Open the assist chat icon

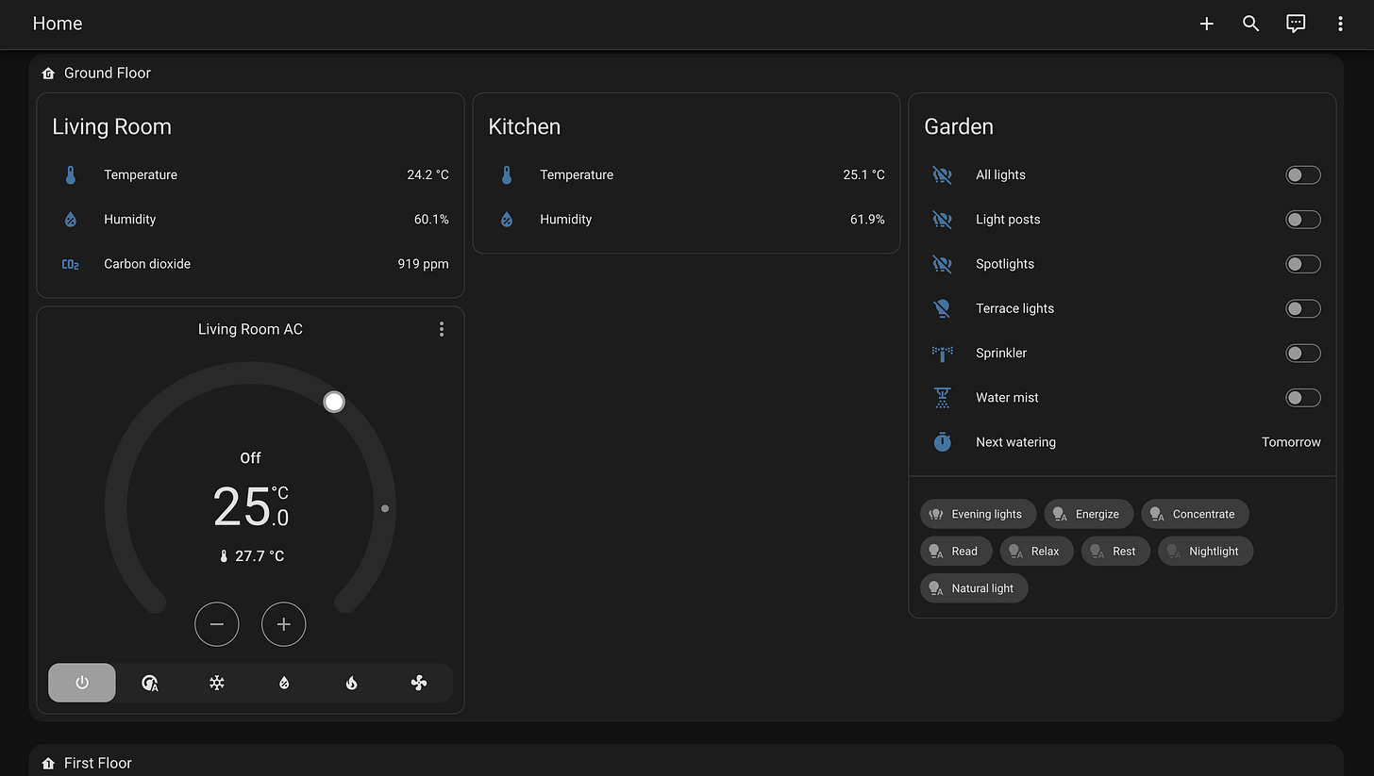click(x=1296, y=24)
